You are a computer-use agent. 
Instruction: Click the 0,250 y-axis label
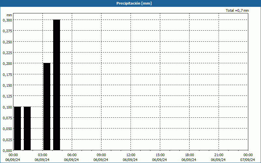click(7, 42)
